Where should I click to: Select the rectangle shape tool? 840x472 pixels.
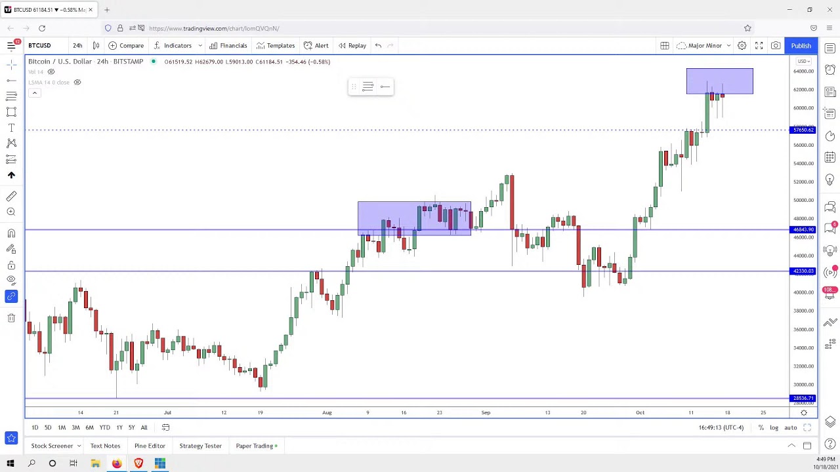point(11,112)
